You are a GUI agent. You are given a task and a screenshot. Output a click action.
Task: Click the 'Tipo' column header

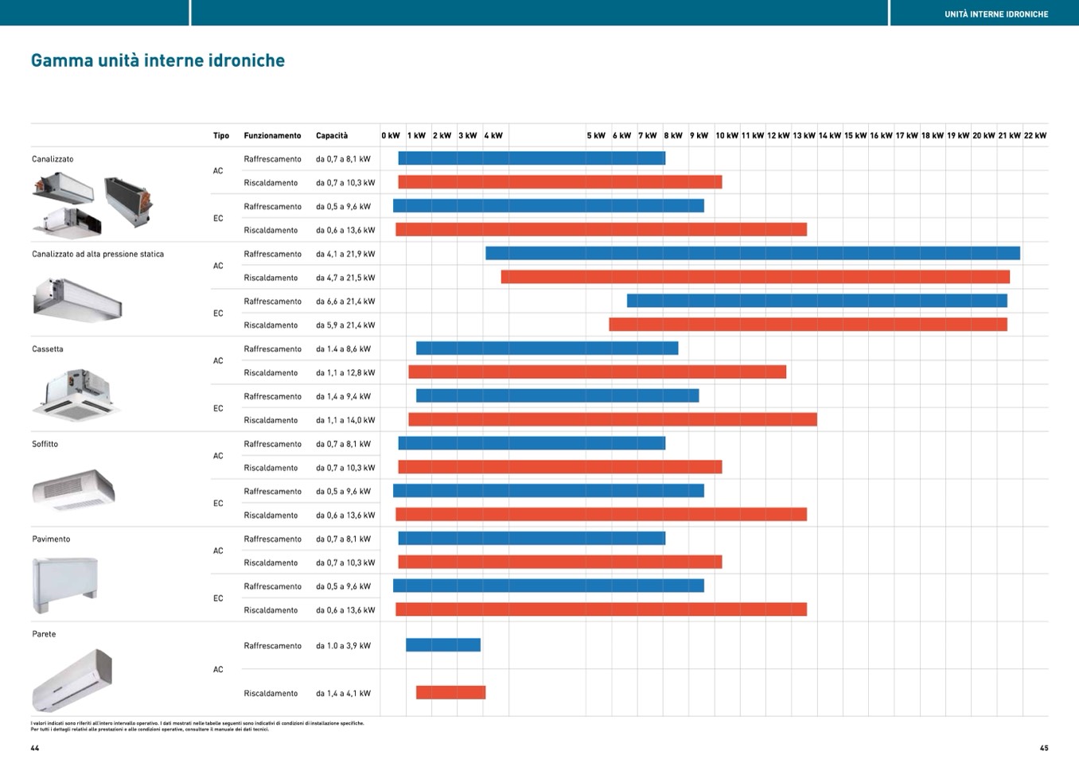[x=221, y=135]
